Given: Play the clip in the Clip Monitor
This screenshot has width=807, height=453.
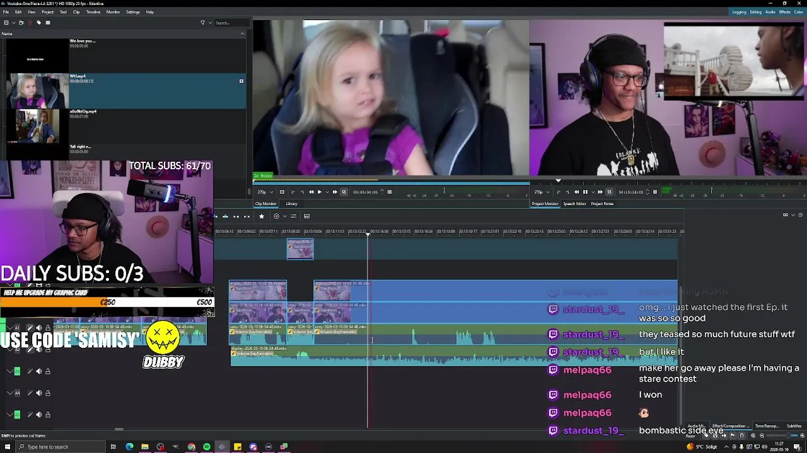Looking at the screenshot, I should (320, 192).
